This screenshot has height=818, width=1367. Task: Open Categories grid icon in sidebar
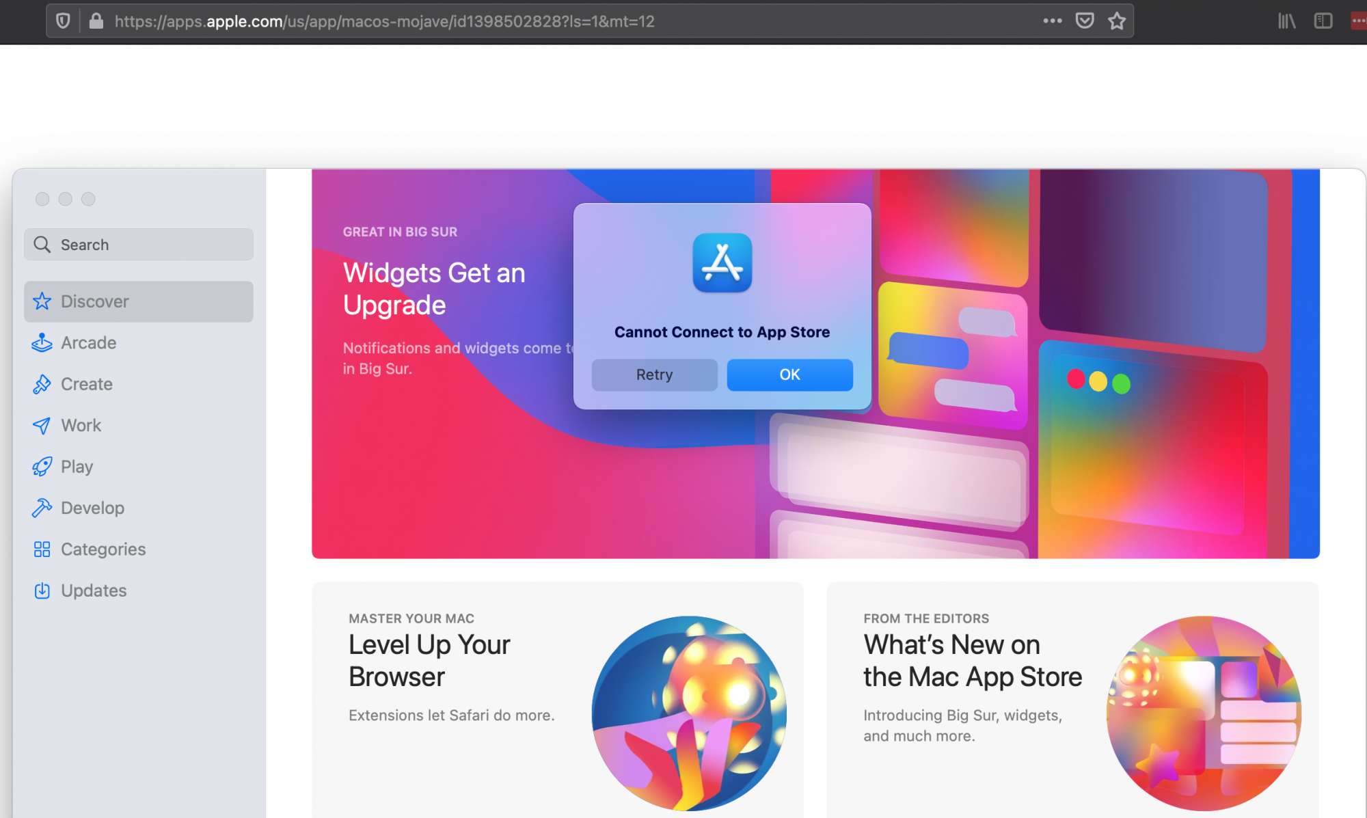pos(42,549)
